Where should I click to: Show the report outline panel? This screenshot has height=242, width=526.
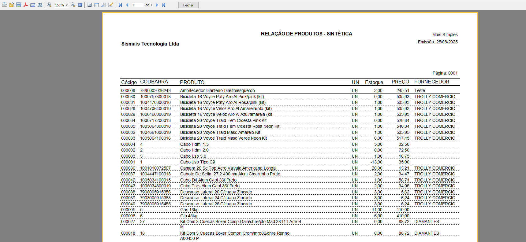pos(89,5)
